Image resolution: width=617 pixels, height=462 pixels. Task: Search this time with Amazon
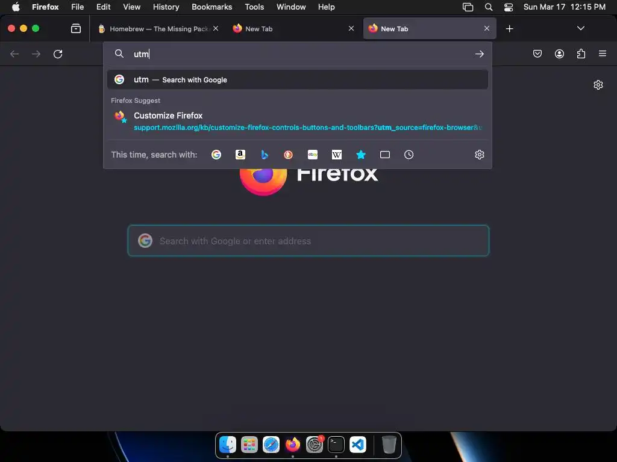coord(240,155)
